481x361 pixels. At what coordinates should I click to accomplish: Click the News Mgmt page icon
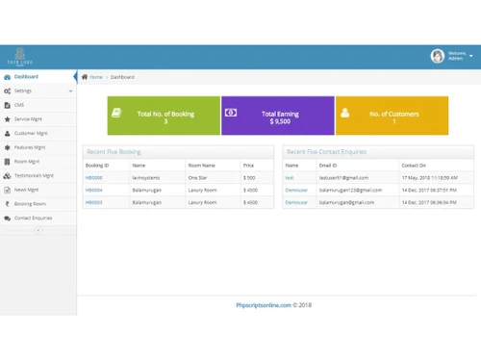(7, 190)
